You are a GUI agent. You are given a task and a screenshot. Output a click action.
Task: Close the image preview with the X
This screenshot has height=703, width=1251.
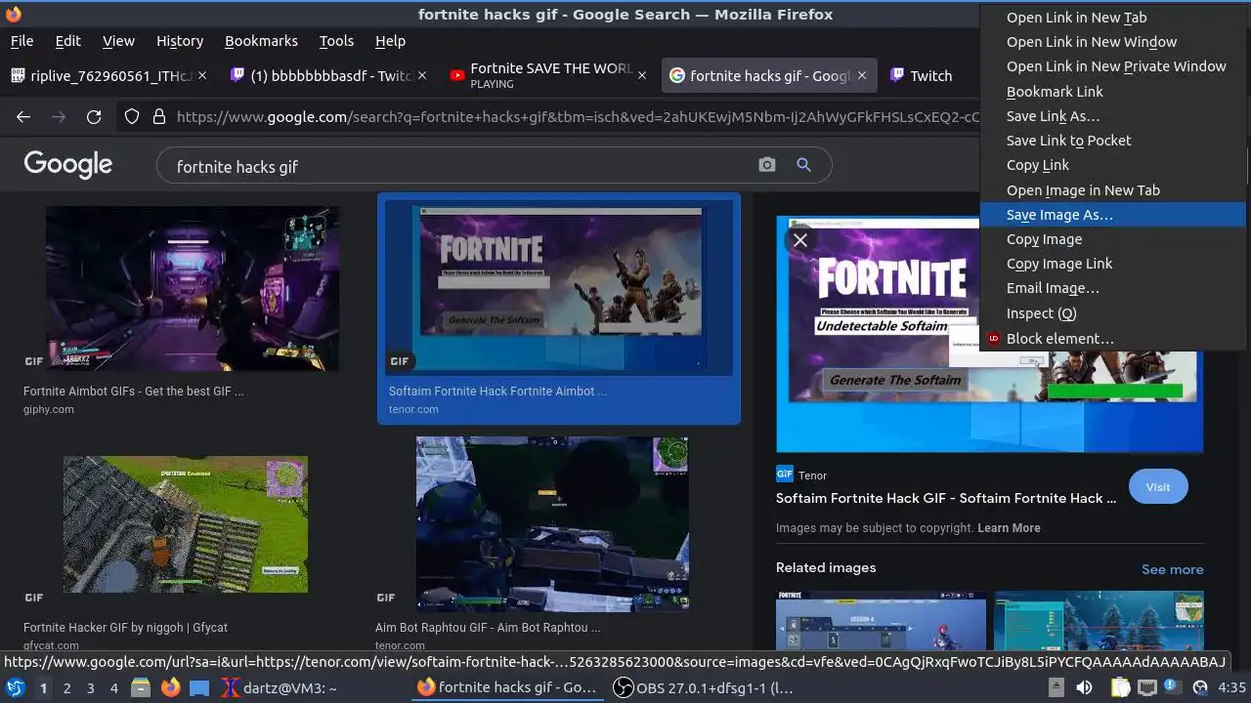[x=799, y=239]
